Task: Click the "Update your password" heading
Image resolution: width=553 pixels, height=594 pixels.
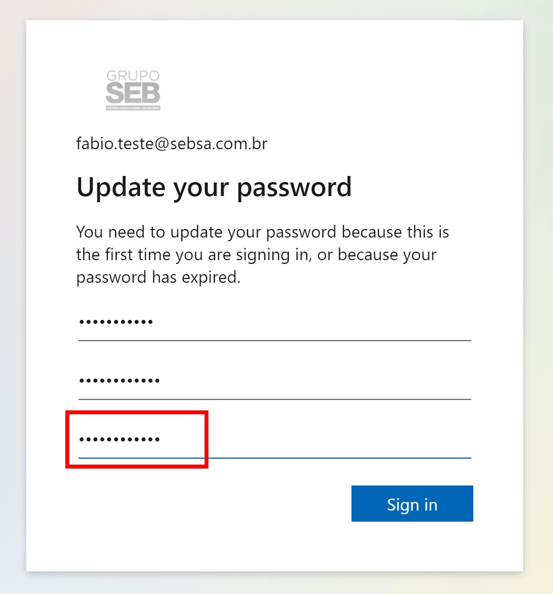Action: click(214, 187)
